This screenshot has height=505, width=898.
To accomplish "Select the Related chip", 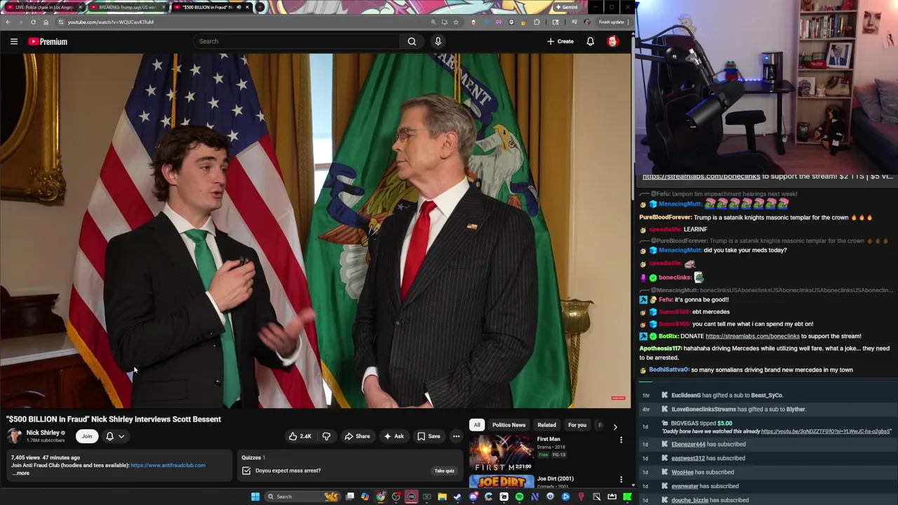I will [x=547, y=425].
